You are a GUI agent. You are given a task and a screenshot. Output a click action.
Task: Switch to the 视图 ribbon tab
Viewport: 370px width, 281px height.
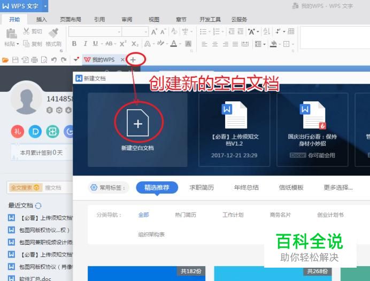[154, 20]
